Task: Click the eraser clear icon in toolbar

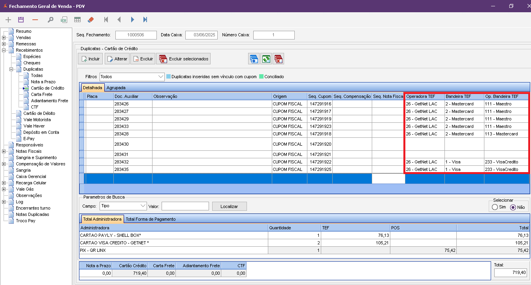Action: [x=91, y=20]
